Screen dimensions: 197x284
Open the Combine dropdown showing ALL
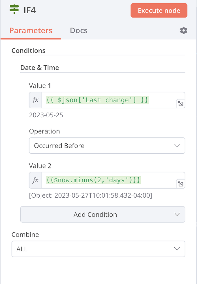(x=98, y=249)
